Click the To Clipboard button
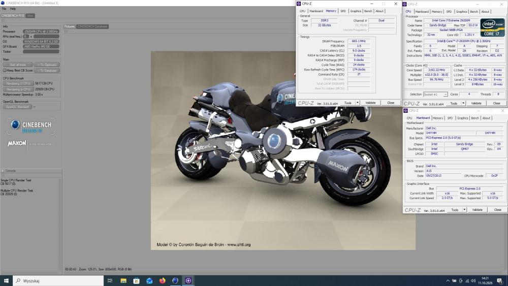 [47, 65]
